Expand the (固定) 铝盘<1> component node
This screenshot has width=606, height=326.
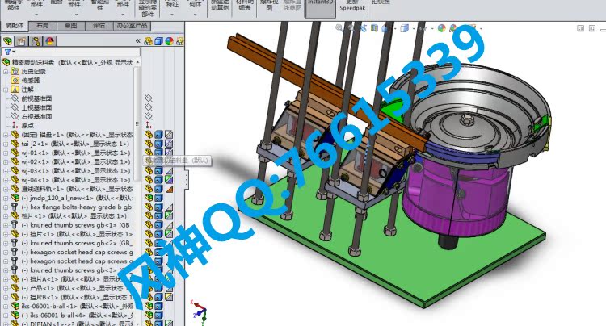point(6,135)
